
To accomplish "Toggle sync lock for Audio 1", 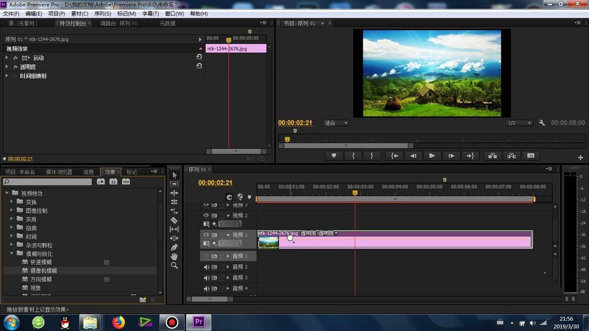I will (214, 256).
